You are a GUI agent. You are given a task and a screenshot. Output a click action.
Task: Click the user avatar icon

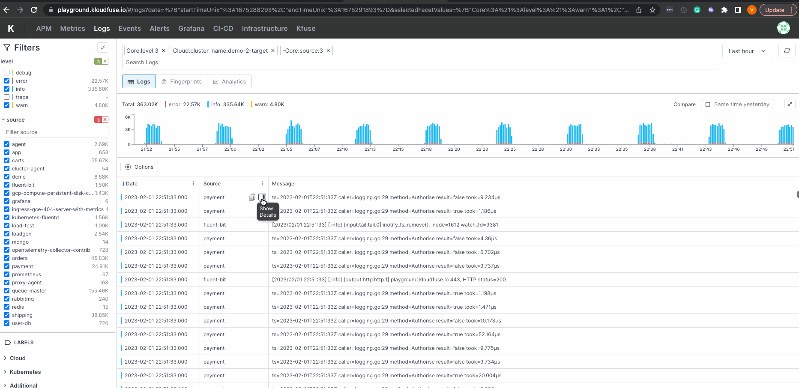(x=783, y=28)
